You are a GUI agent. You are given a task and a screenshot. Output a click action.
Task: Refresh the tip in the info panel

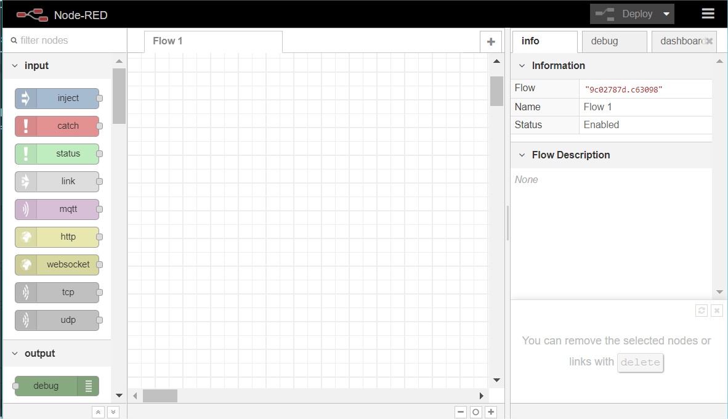click(702, 311)
